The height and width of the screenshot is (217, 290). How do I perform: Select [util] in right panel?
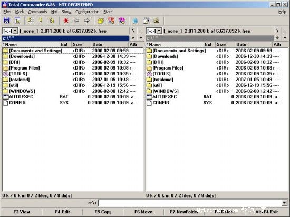coord(217,85)
